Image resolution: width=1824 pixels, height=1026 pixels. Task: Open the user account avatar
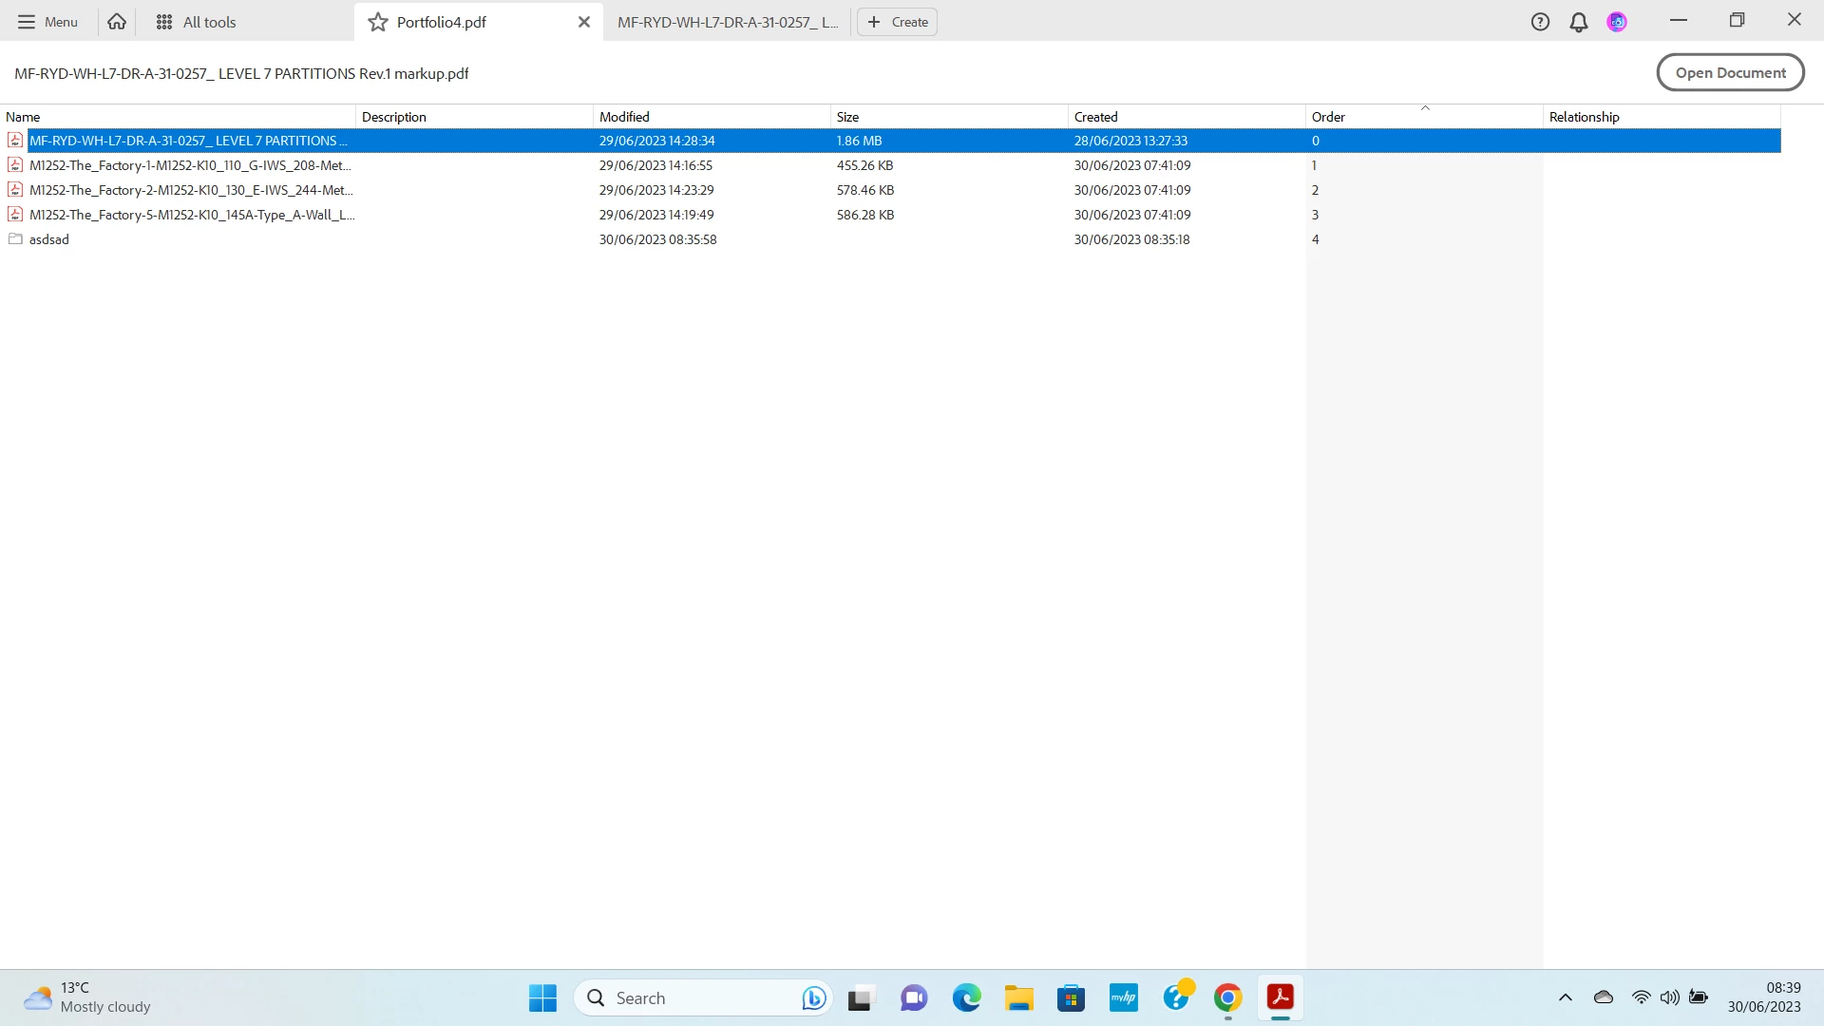click(1617, 22)
